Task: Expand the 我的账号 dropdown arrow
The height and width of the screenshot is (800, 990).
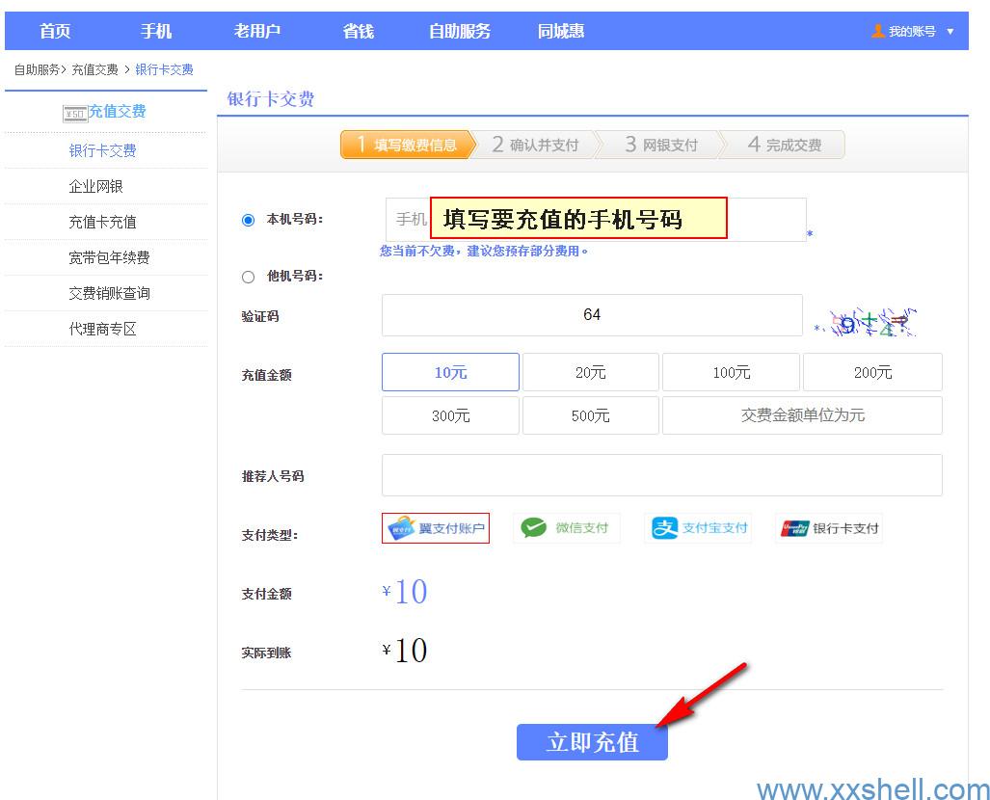Action: [950, 32]
